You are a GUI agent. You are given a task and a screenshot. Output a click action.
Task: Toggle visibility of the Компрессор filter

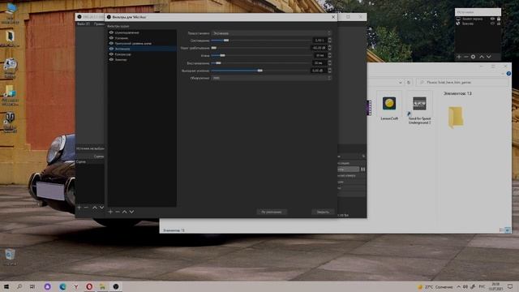(111, 54)
